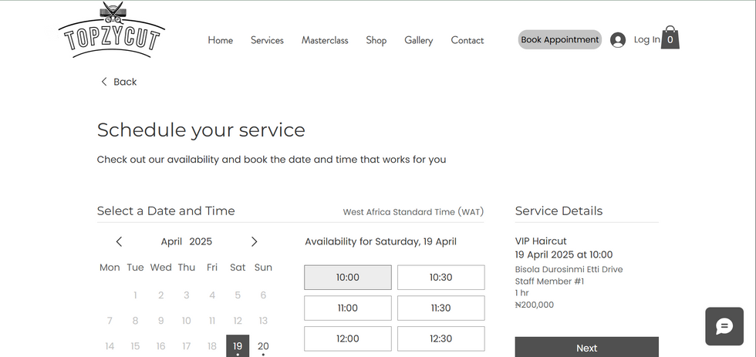Image resolution: width=756 pixels, height=357 pixels.
Task: Click the TopzyCut logo
Action: pyautogui.click(x=111, y=30)
